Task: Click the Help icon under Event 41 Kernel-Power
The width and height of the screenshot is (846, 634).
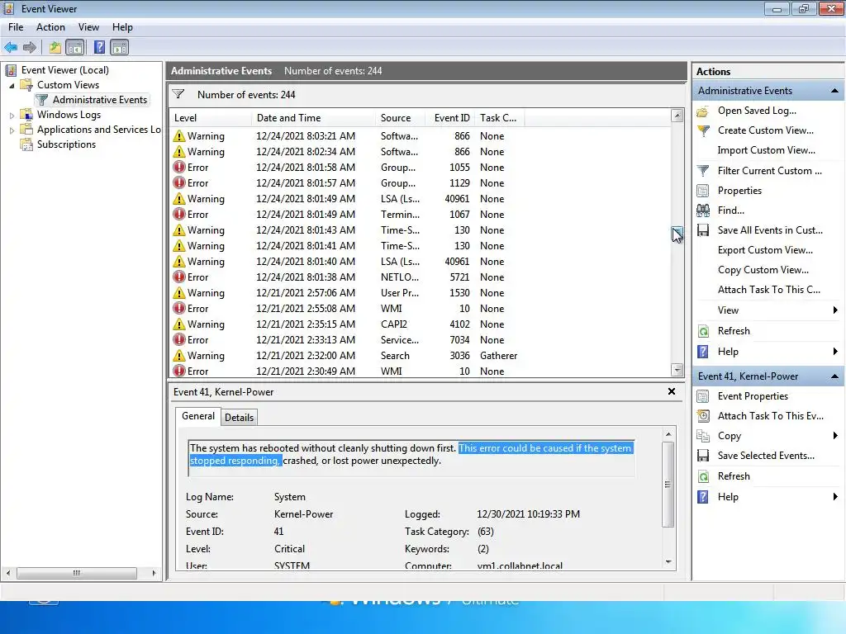Action: pos(703,496)
